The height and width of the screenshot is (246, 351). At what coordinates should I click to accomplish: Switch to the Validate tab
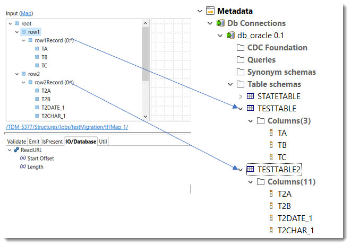pos(16,142)
